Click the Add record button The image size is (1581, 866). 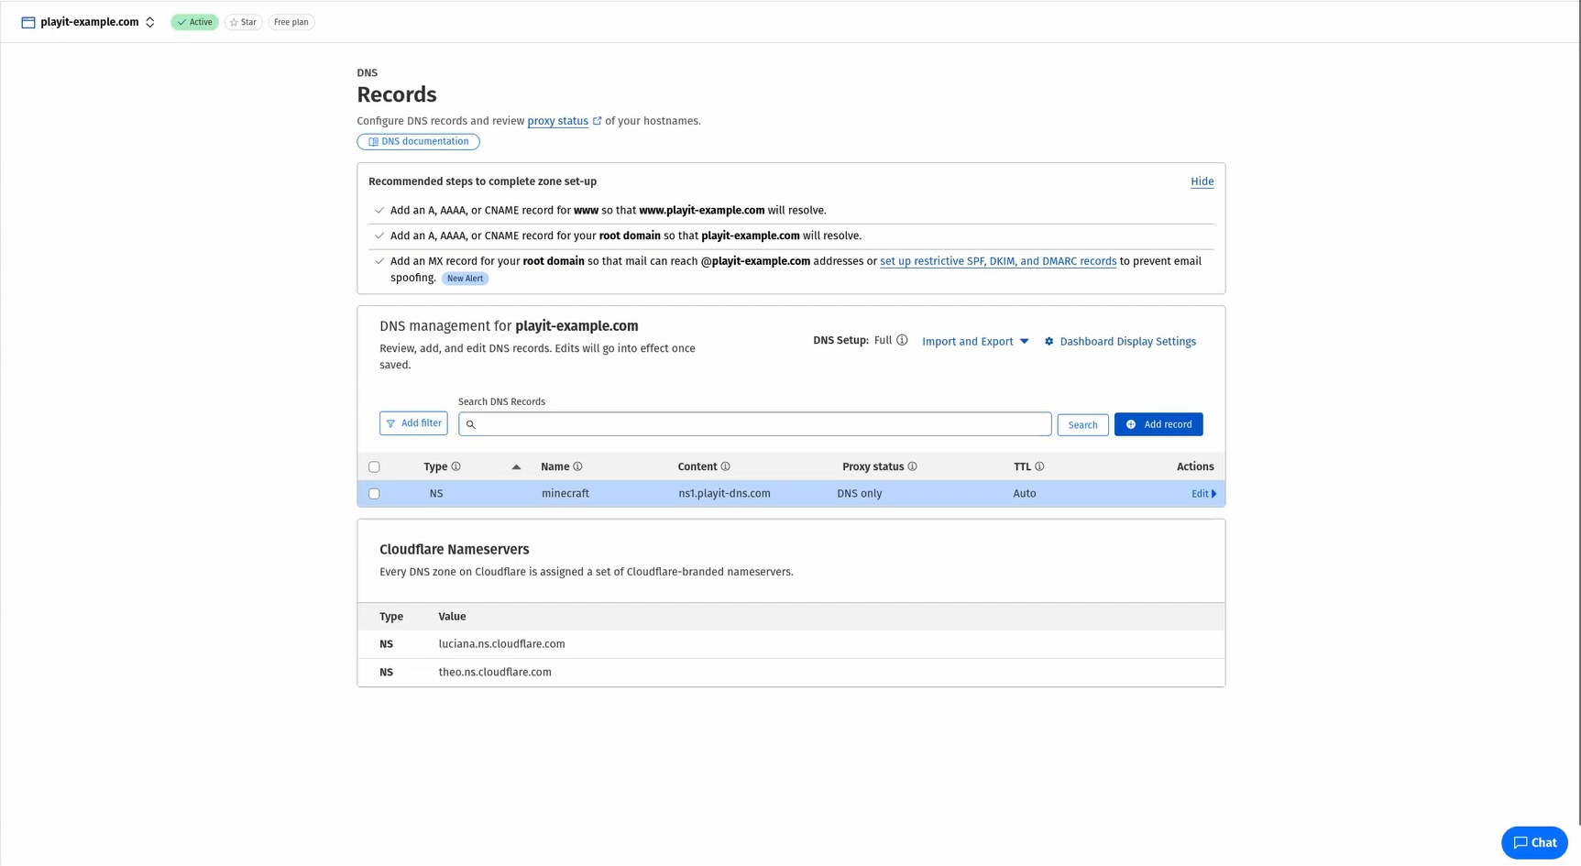tap(1158, 424)
